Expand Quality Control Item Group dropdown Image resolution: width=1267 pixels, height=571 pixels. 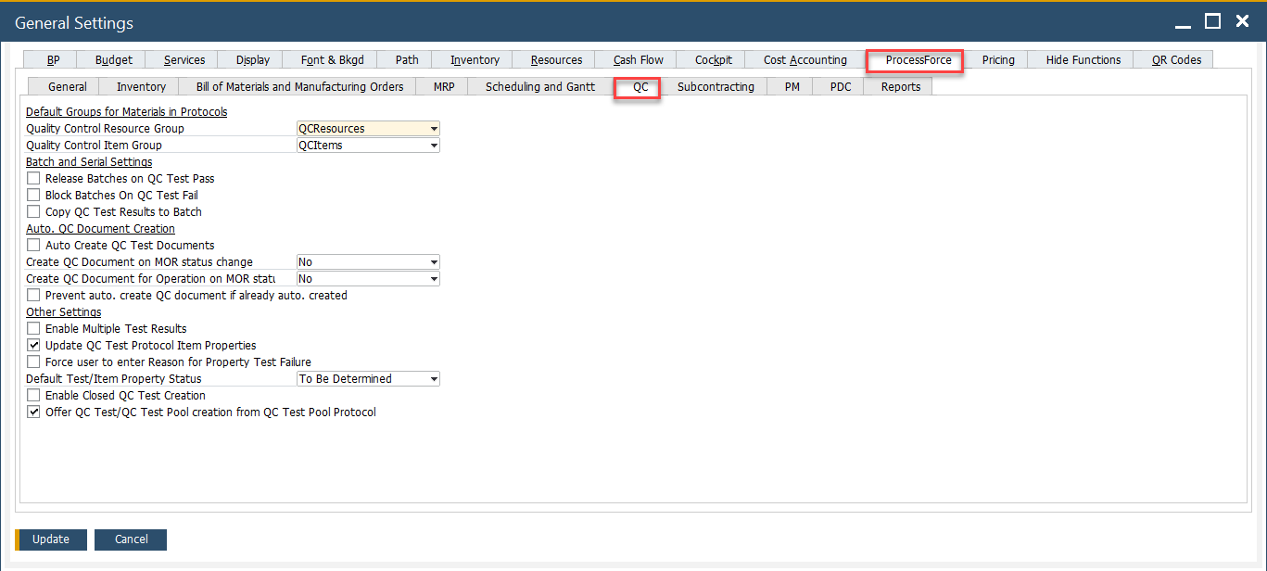click(x=434, y=146)
